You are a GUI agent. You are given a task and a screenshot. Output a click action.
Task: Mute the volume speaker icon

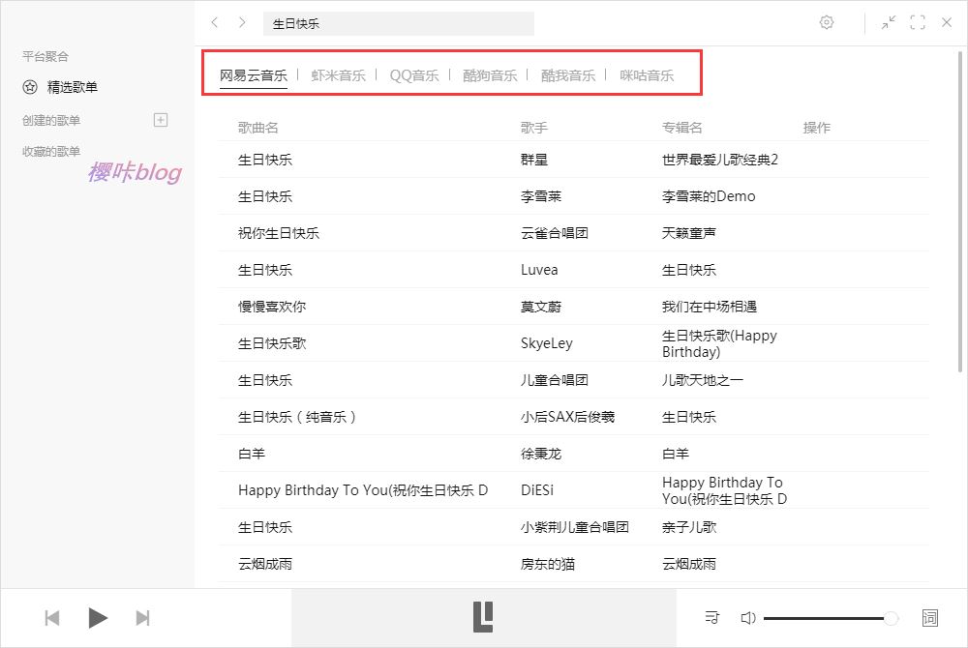(747, 618)
